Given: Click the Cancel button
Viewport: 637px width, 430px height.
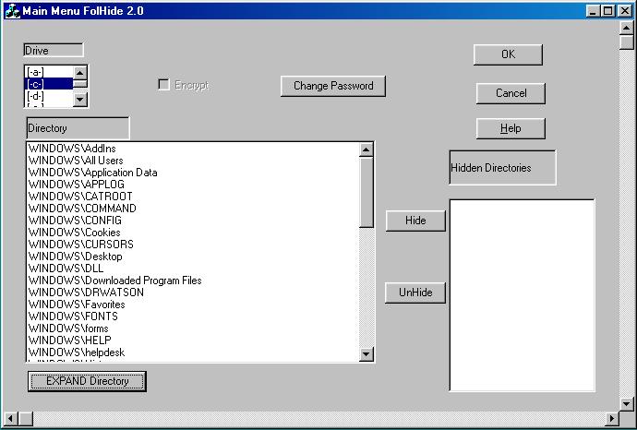Looking at the screenshot, I should click(x=511, y=93).
